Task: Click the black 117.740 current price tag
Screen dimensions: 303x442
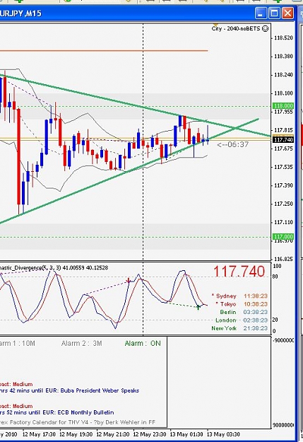Action: click(x=283, y=139)
